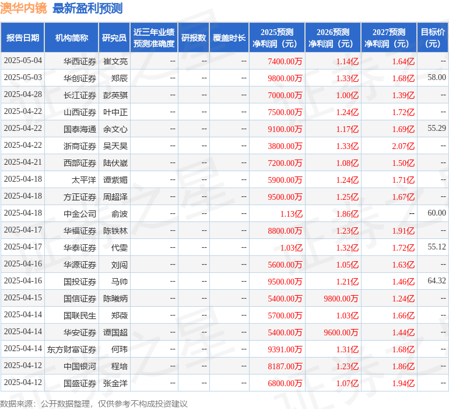Select the 研究员 column header
Viewport: 449px width, 409px height.
pyautogui.click(x=114, y=37)
